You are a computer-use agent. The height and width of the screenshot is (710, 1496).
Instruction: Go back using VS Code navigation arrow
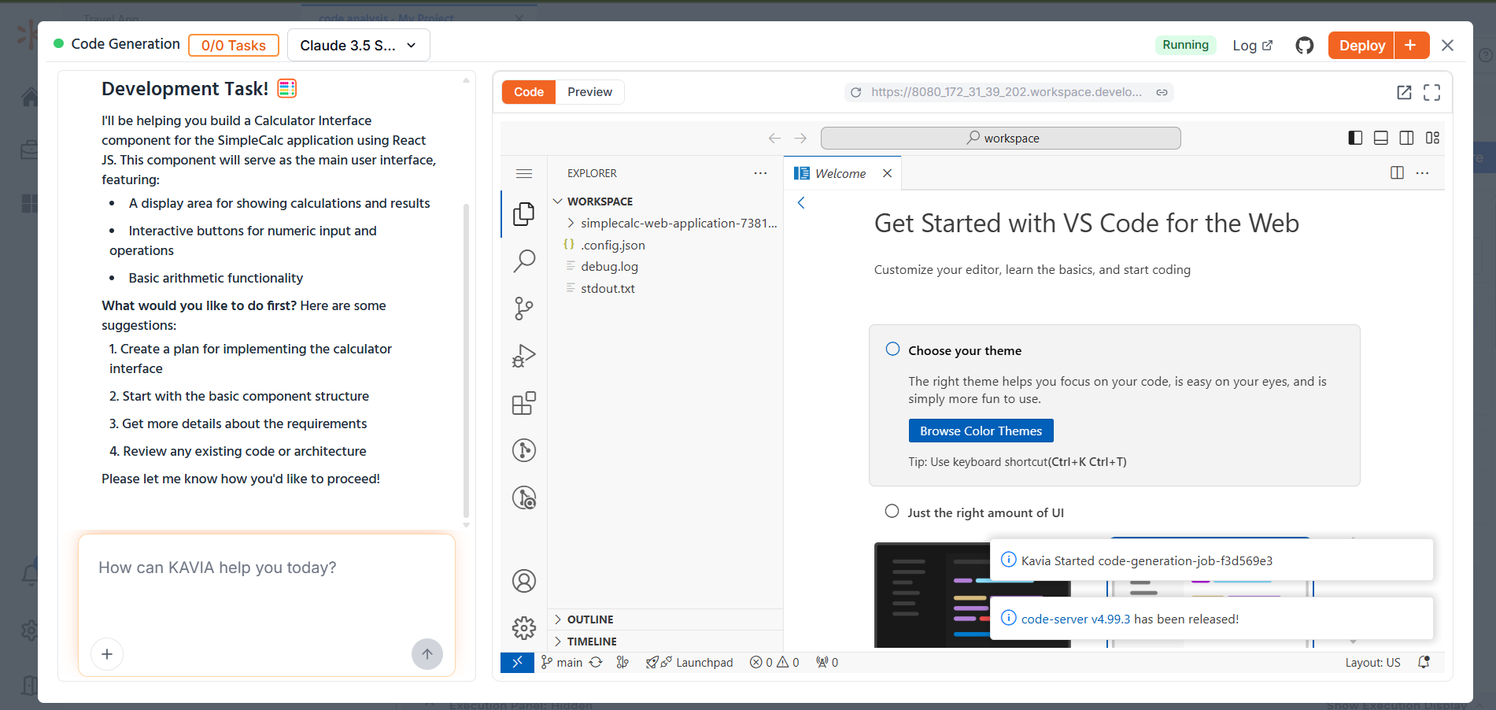(774, 139)
